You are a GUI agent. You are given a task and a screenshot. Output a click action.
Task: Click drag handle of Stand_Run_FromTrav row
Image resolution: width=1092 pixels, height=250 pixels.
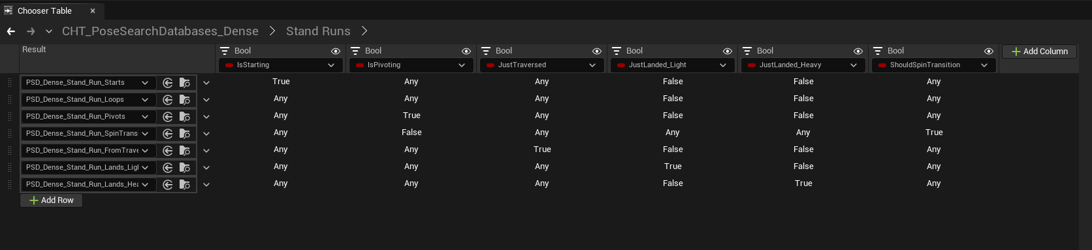[x=10, y=151]
